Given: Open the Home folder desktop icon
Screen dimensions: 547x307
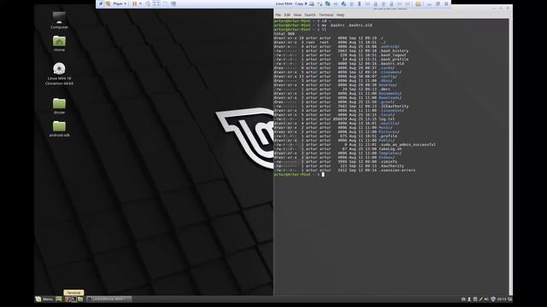Looking at the screenshot, I should point(59,43).
